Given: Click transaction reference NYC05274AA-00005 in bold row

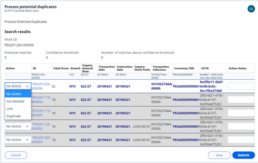Looking at the screenshot, I should point(162,86).
